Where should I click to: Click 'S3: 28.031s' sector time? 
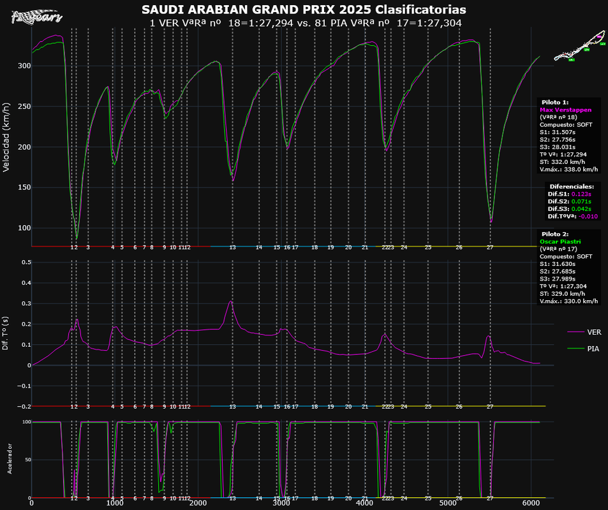[x=557, y=147]
